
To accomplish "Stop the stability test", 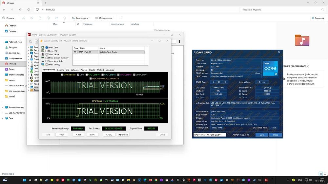I will pyautogui.click(x=62, y=135).
